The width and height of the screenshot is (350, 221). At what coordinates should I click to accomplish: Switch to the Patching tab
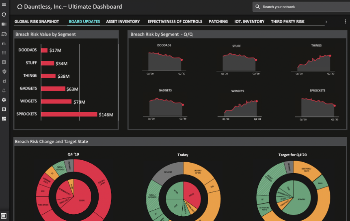coord(218,21)
